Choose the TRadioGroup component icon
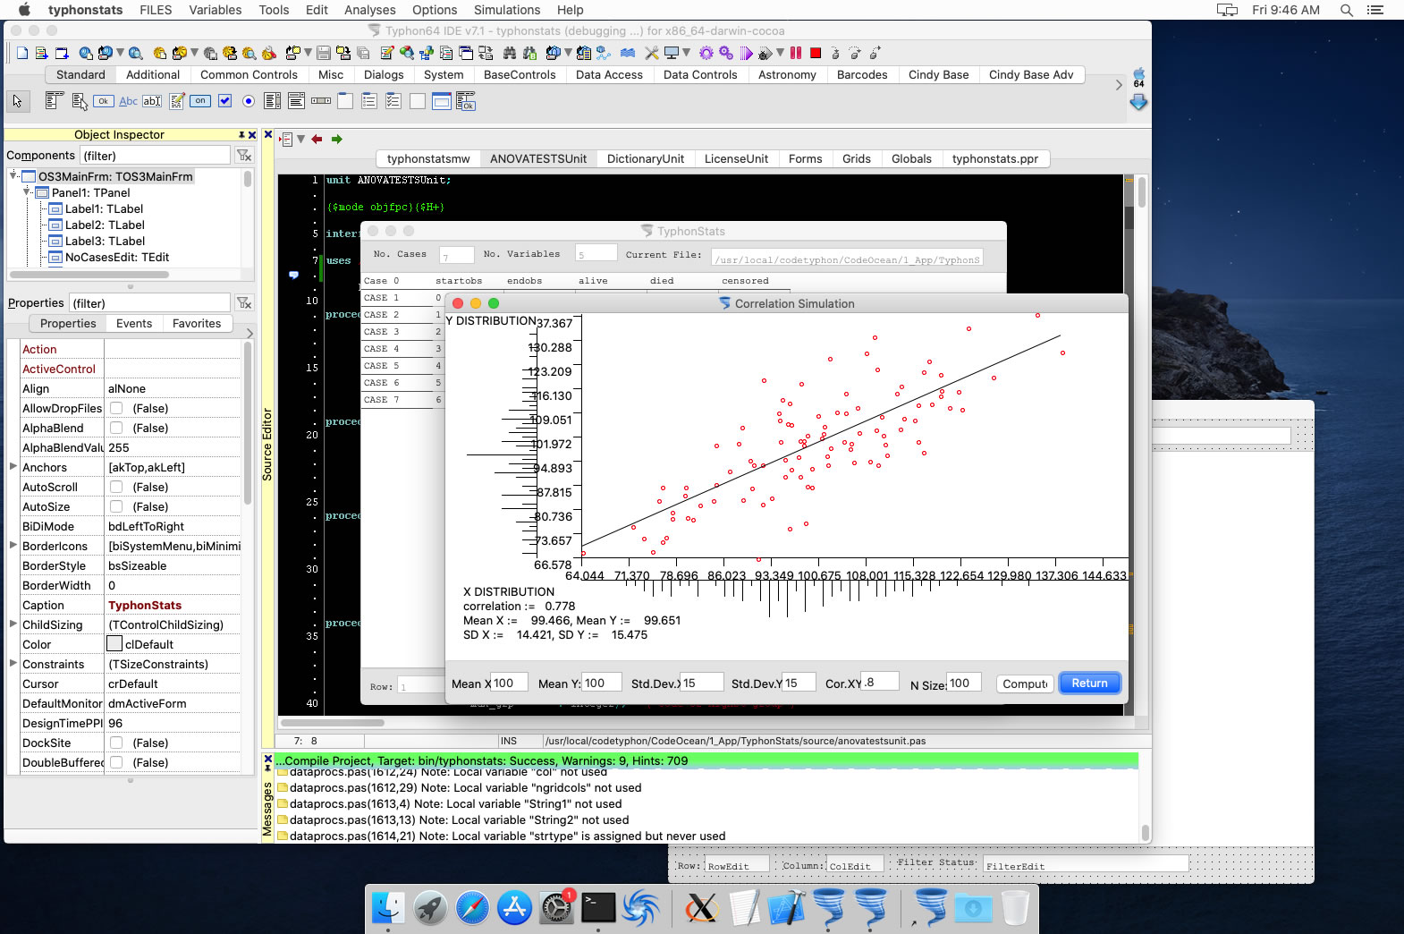 tap(369, 101)
